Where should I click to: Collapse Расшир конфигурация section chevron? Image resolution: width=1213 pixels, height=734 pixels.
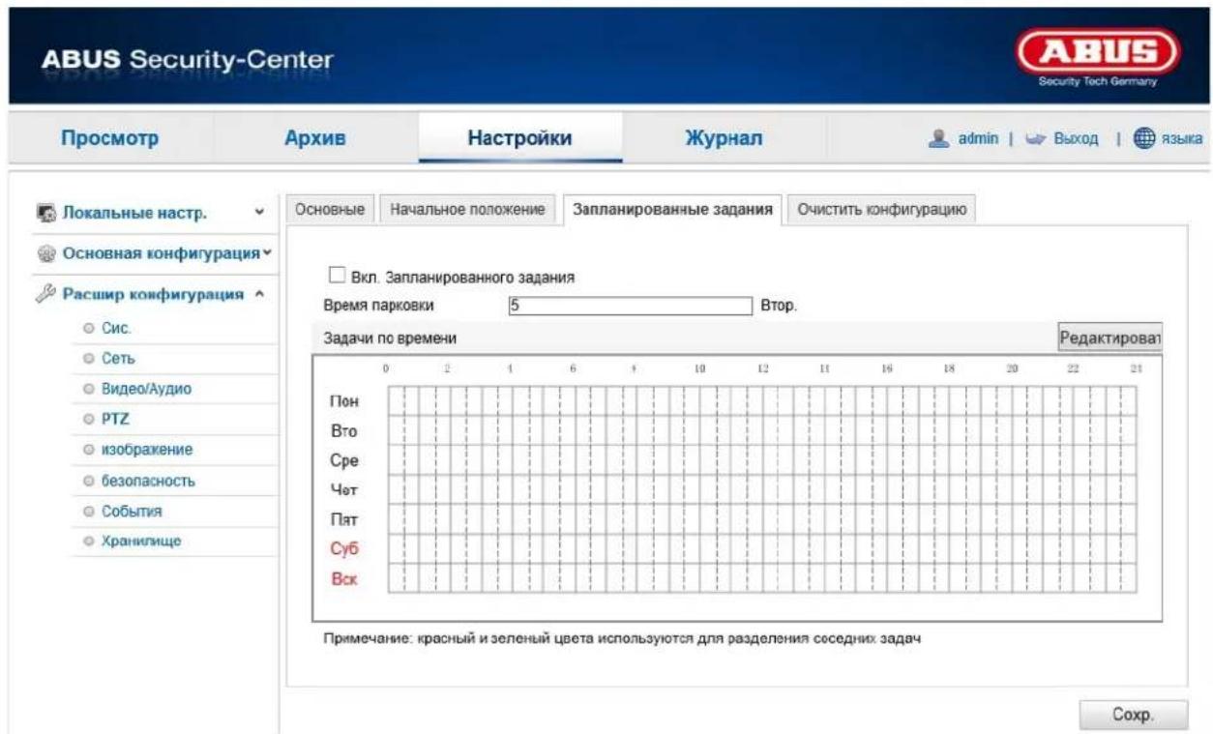tap(259, 295)
